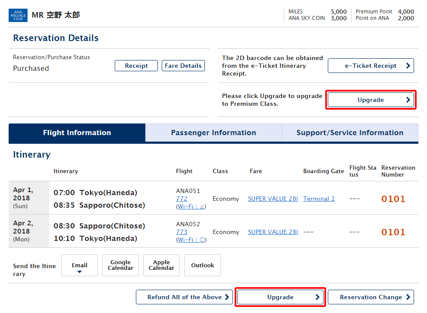Open flight 772 details link
427x313 pixels.
pyautogui.click(x=182, y=199)
